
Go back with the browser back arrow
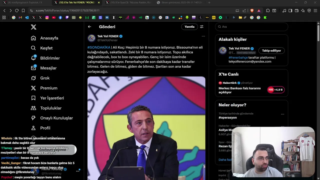(x=4, y=10)
